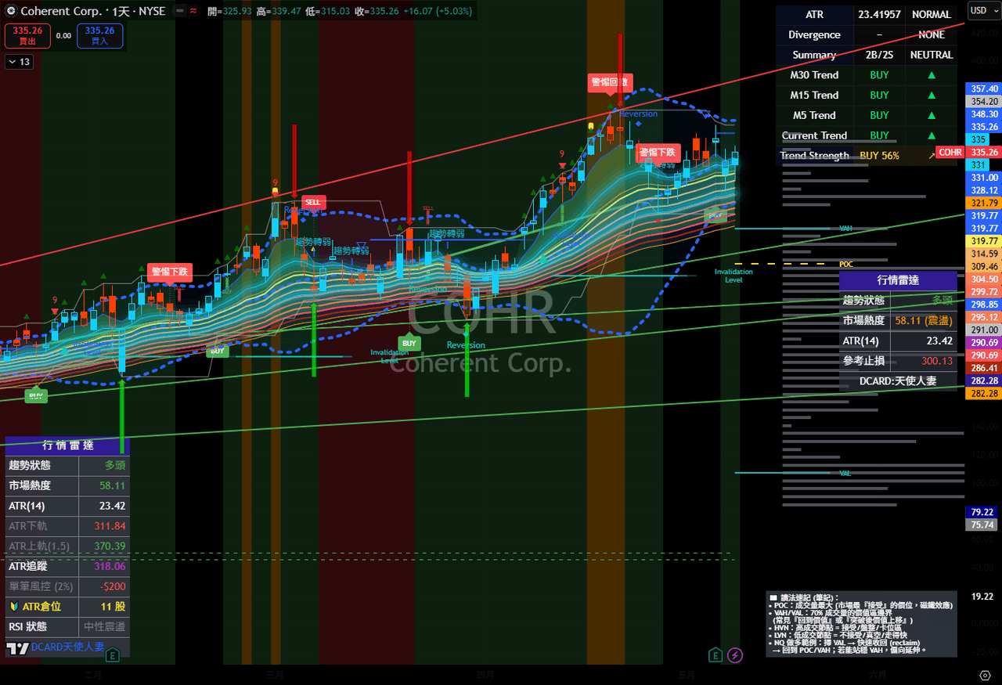Screen dimensions: 1002x685
Task: Click the Divergence row label
Action: [814, 34]
